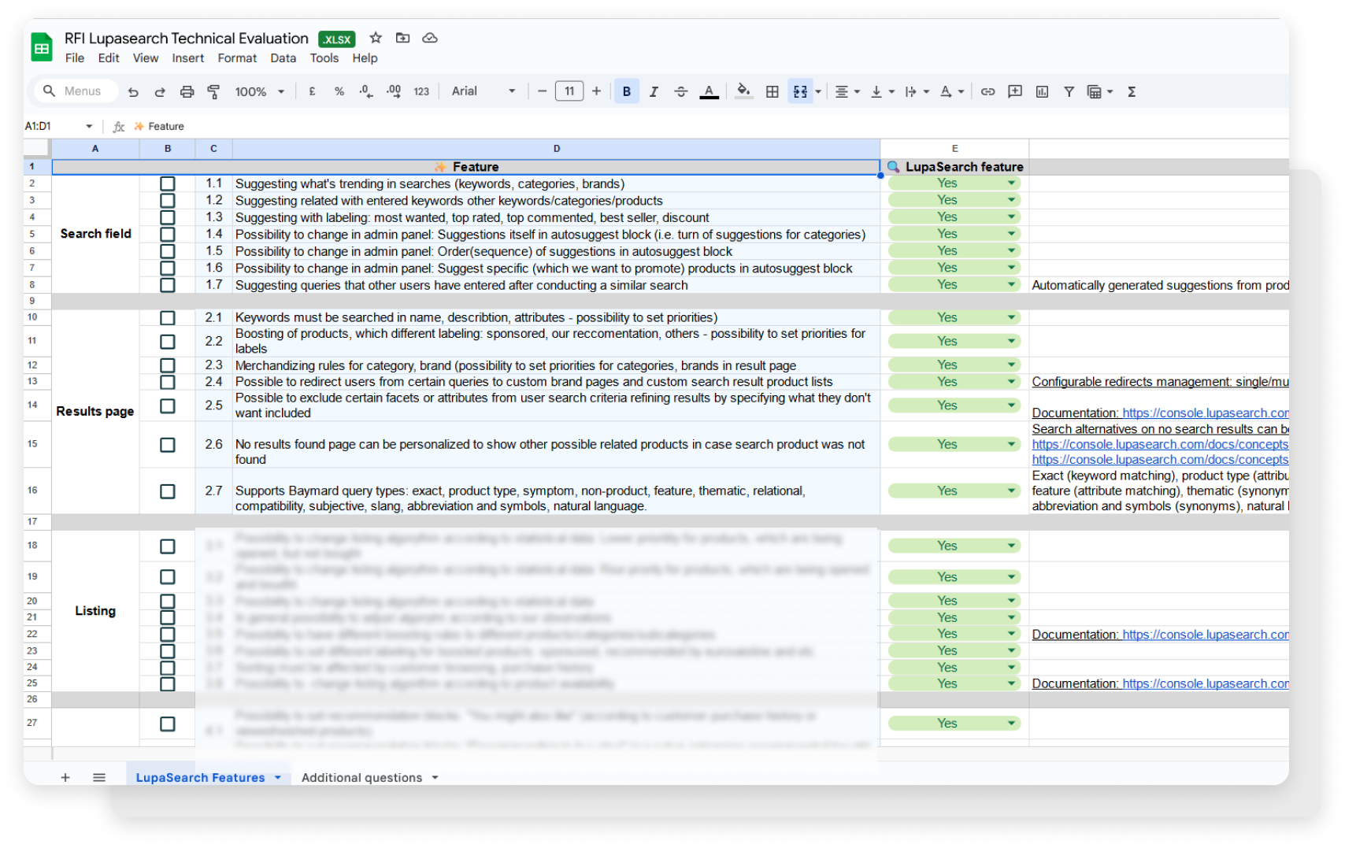This screenshot has width=1345, height=848.
Task: Toggle italic formatting
Action: 654,91
